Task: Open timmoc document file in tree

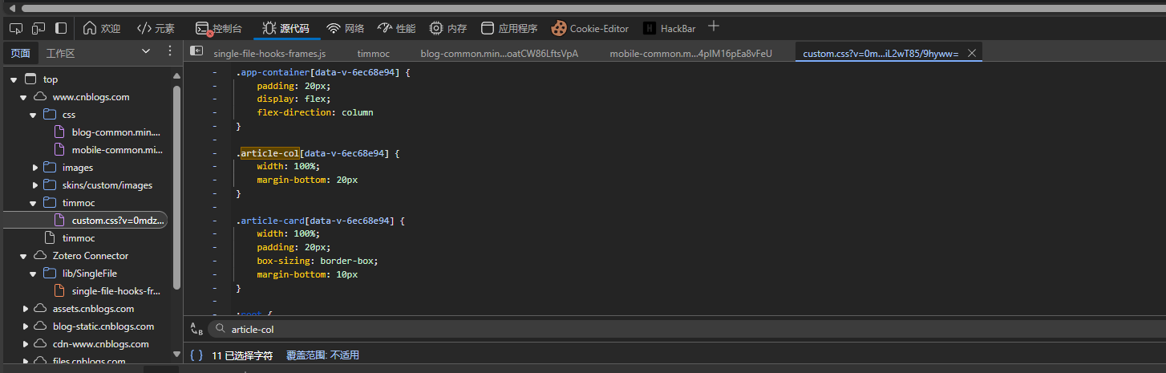Action: click(79, 238)
